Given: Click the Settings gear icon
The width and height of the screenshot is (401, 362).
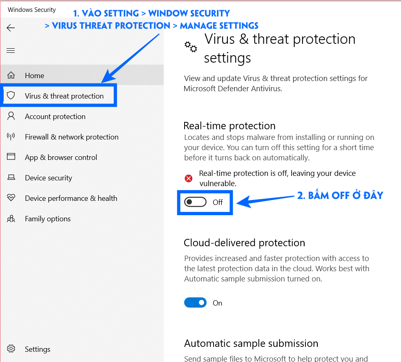Looking at the screenshot, I should (11, 349).
